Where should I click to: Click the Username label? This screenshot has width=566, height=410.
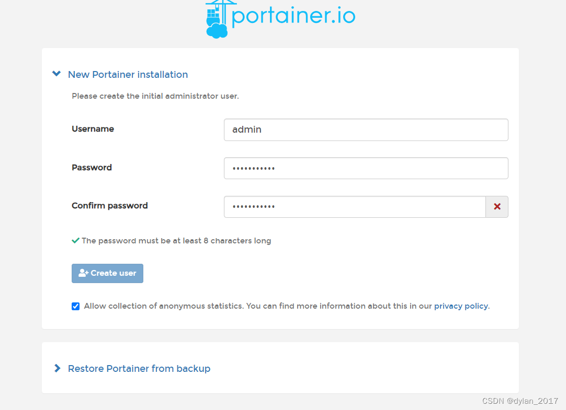(x=93, y=129)
